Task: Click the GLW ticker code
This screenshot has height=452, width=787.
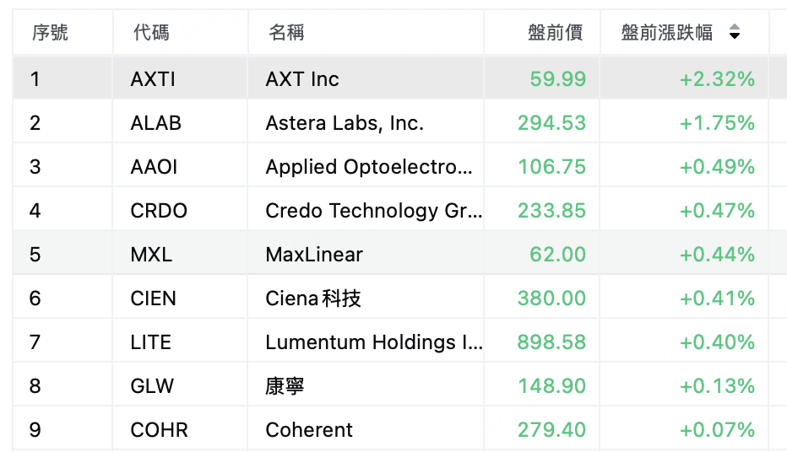Action: coord(152,386)
